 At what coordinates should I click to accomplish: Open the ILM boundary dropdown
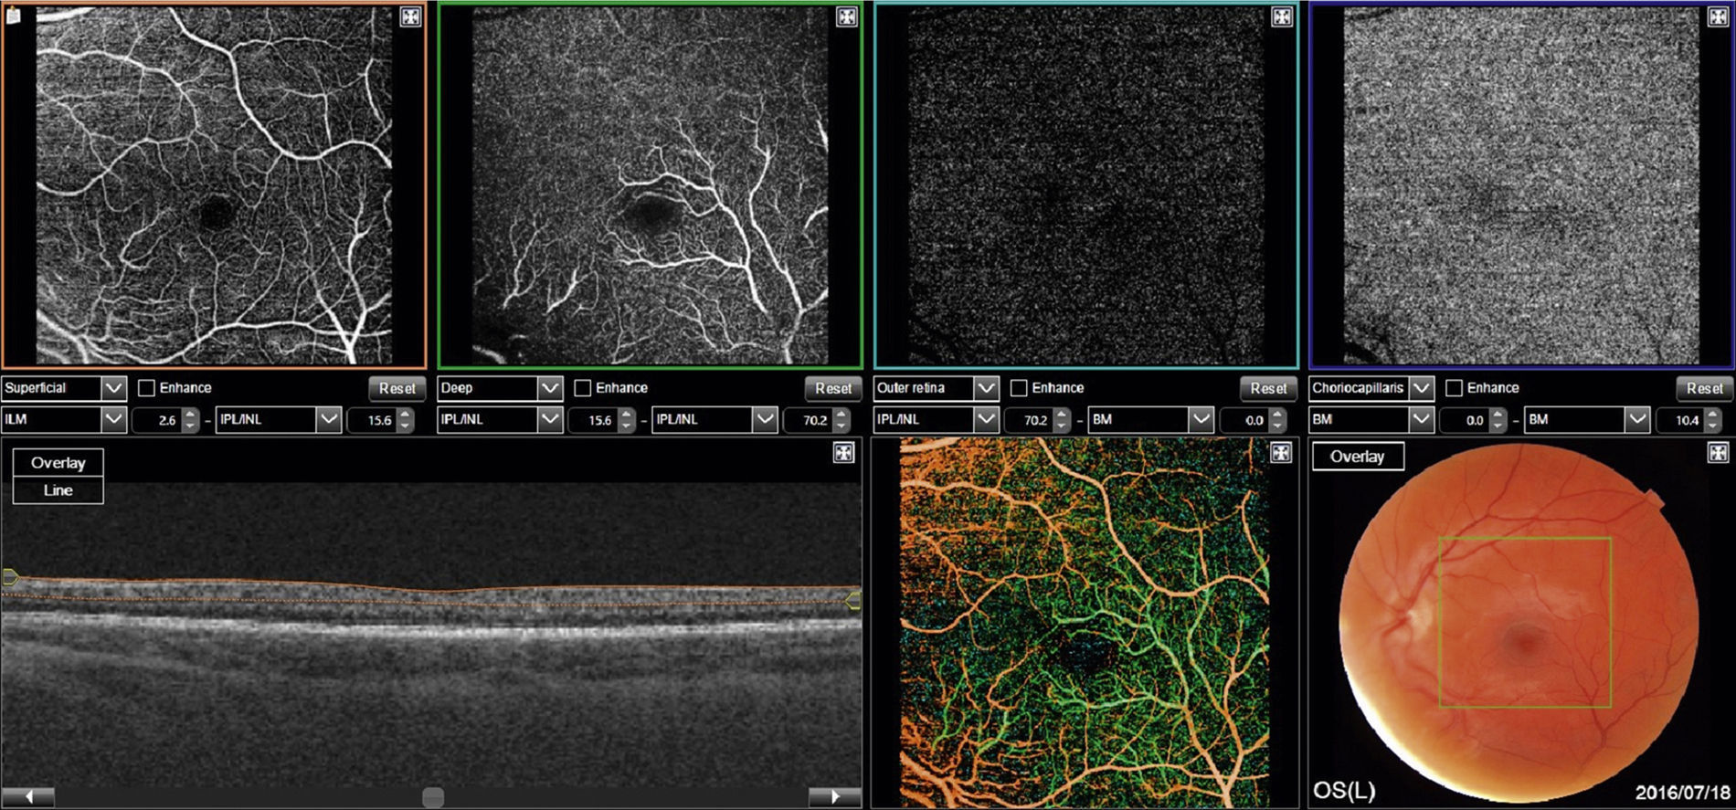(x=113, y=420)
